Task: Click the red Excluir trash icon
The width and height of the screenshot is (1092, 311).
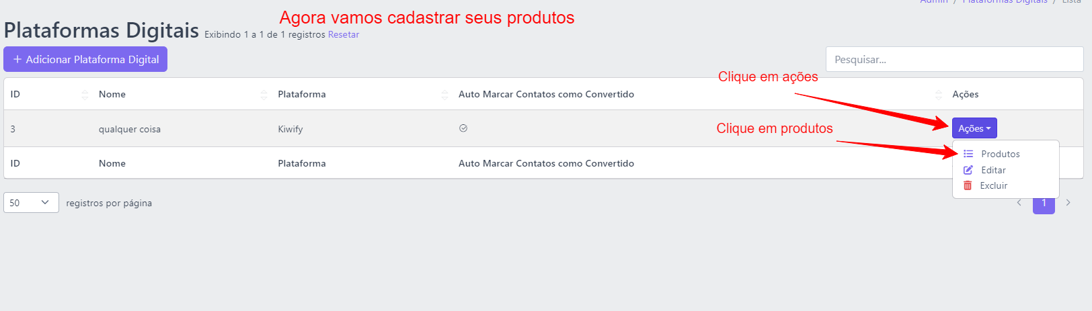Action: [x=968, y=185]
